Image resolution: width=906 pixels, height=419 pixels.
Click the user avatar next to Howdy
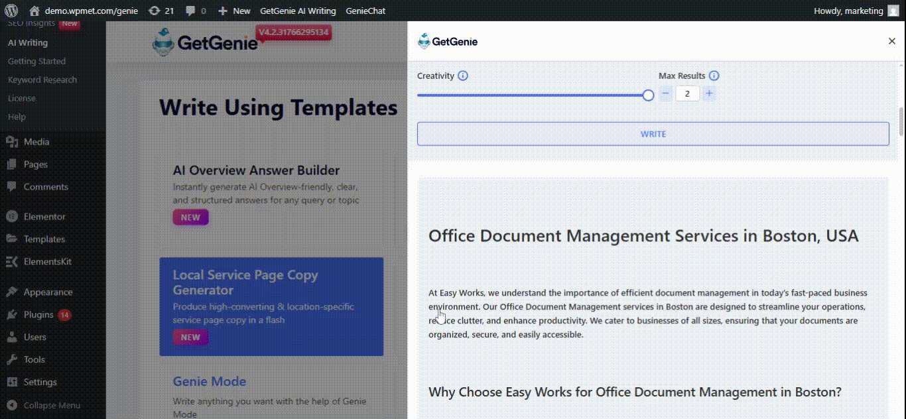click(895, 11)
